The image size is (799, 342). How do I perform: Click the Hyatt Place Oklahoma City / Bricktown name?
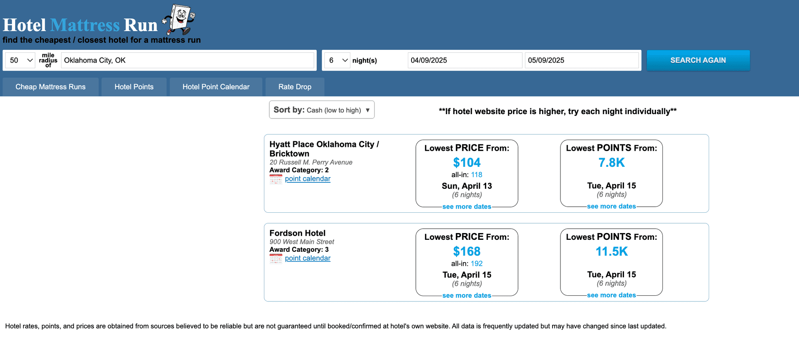pyautogui.click(x=324, y=149)
